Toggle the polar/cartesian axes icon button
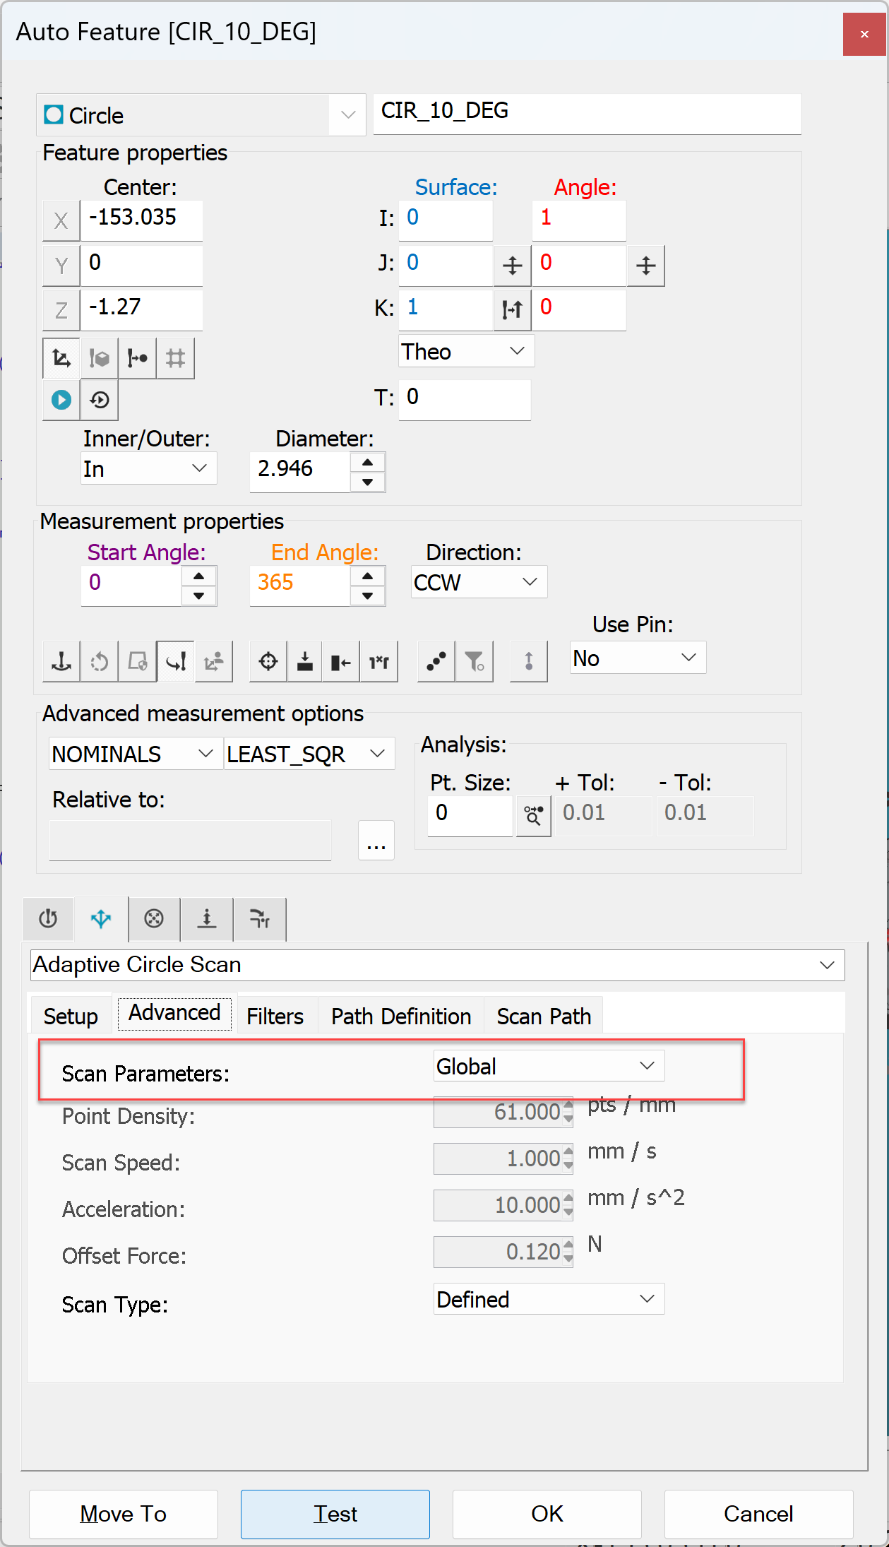 pyautogui.click(x=61, y=359)
